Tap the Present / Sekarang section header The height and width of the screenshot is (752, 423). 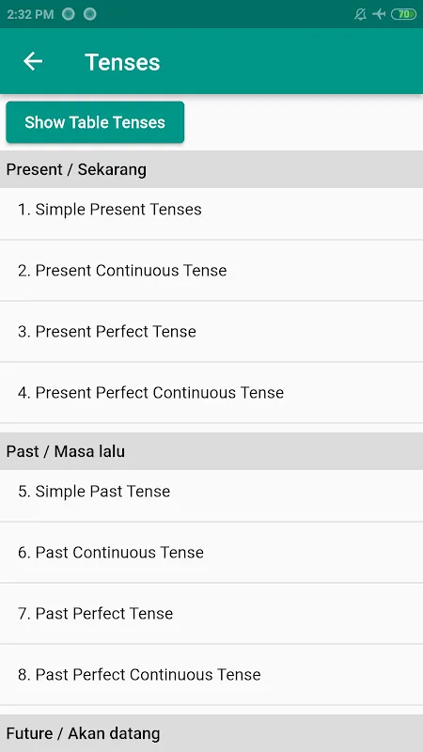pyautogui.click(x=211, y=169)
